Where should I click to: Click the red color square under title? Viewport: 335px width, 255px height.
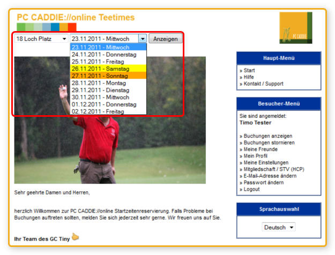tap(72, 27)
